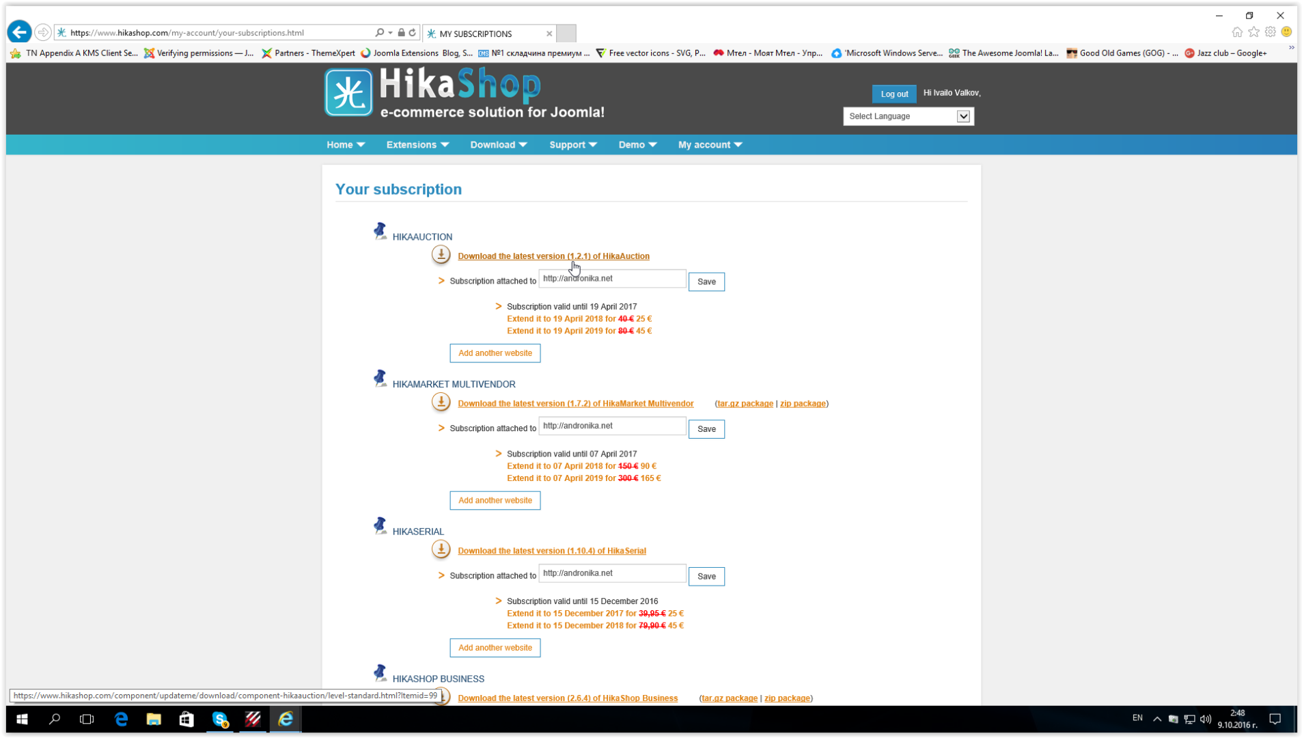Save the HikaMarket Multivendor subscription website

point(706,429)
